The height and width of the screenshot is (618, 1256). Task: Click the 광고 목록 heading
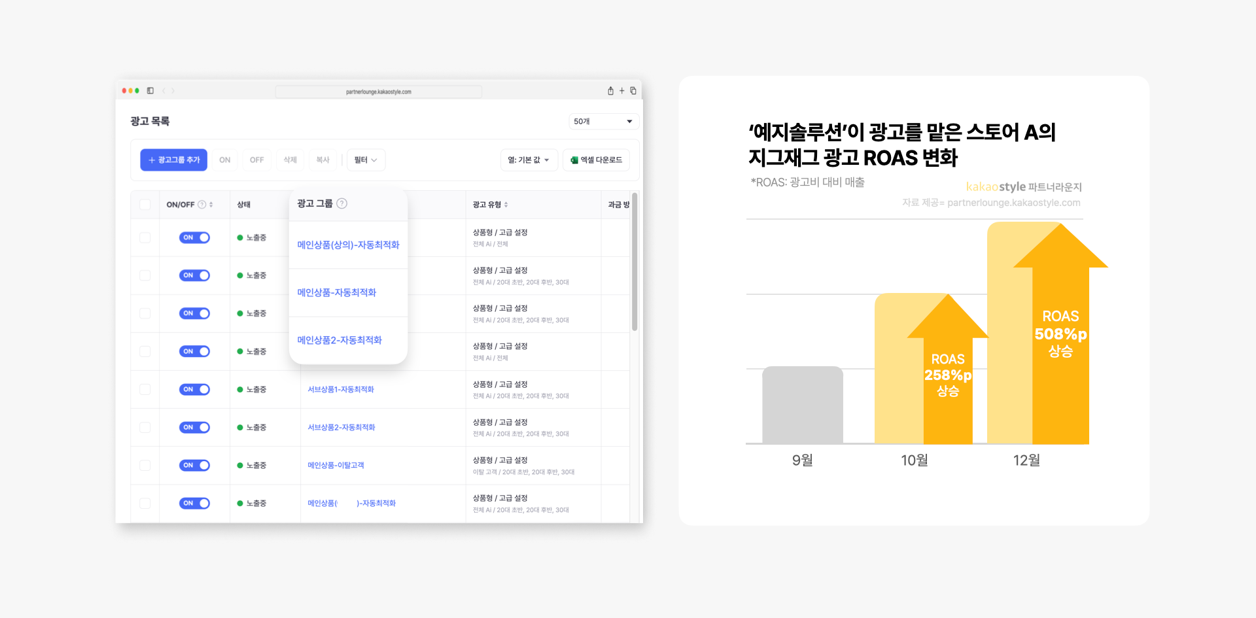(x=150, y=122)
